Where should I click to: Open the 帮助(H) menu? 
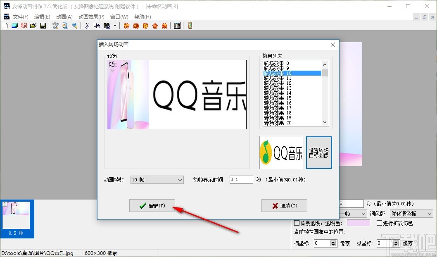142,17
